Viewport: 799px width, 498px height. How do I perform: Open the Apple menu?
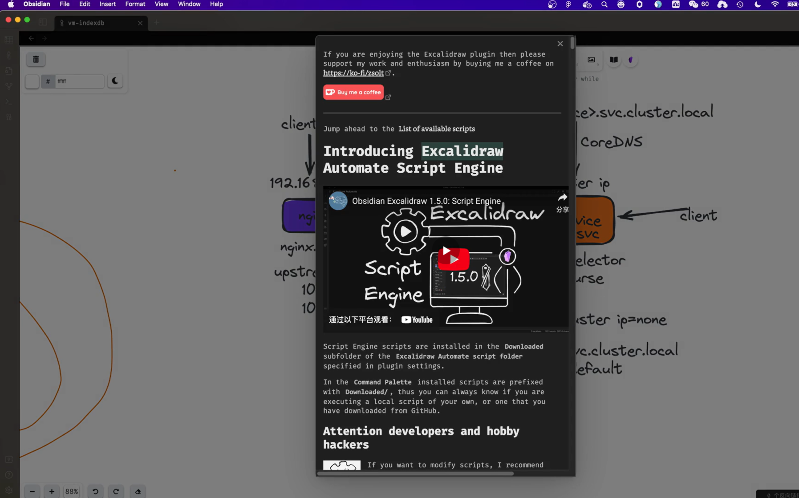point(11,4)
